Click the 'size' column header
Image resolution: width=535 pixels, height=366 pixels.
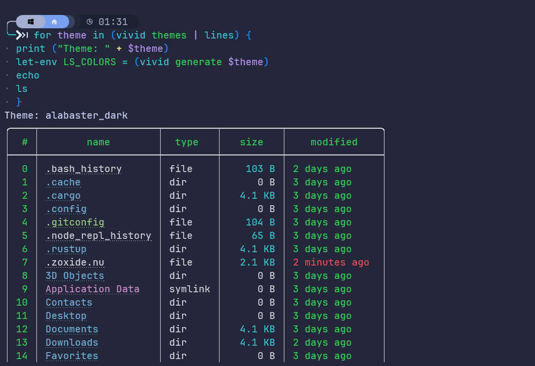click(252, 142)
